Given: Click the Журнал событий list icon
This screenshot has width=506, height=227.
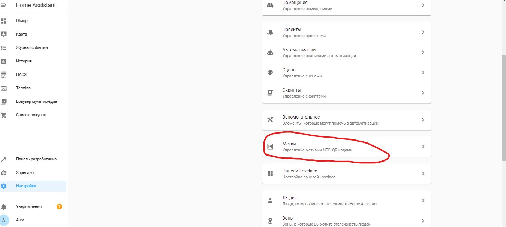Looking at the screenshot, I should (x=4, y=47).
